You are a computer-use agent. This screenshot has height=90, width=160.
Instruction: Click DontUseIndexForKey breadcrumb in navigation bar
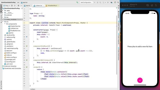click(x=8, y=2)
